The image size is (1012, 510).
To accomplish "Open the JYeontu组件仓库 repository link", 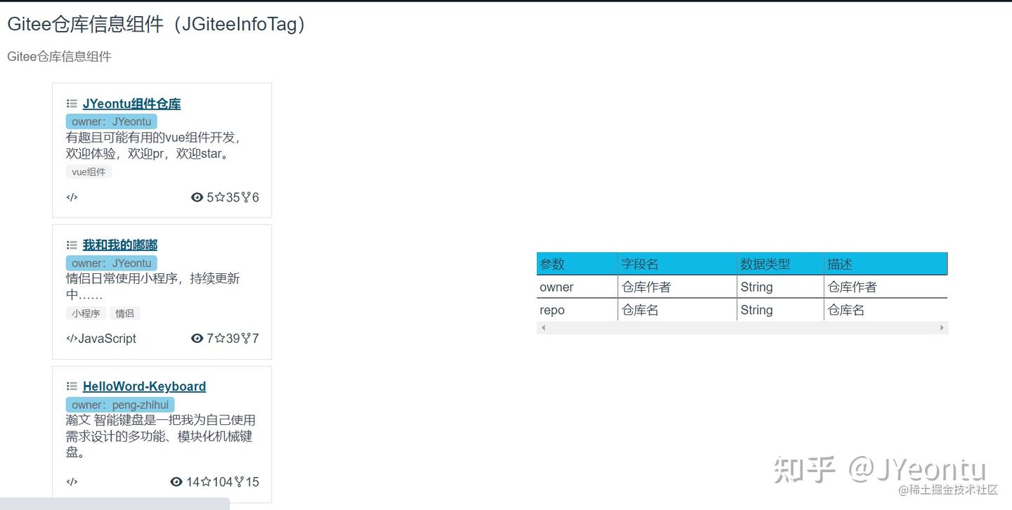I will pyautogui.click(x=131, y=103).
